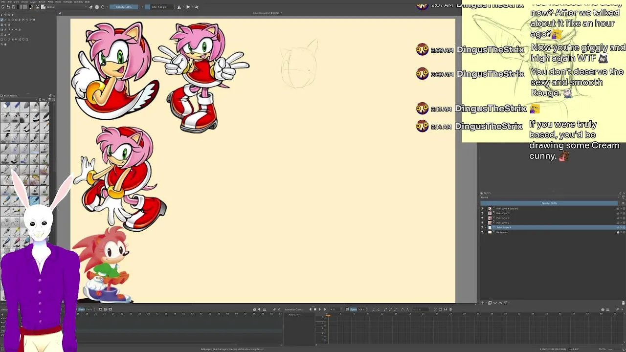626x352 pixels.
Task: Add a new layer in Layers docker
Action: (483, 303)
